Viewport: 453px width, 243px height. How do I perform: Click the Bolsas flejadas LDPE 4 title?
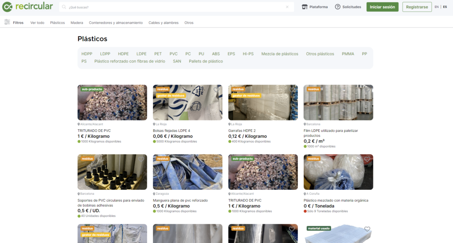tap(171, 131)
